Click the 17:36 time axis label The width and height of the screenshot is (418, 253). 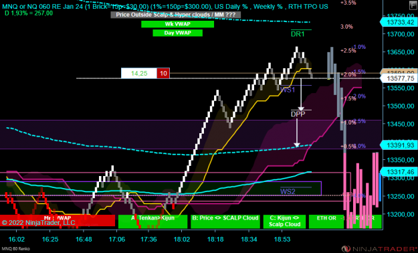coord(148,239)
